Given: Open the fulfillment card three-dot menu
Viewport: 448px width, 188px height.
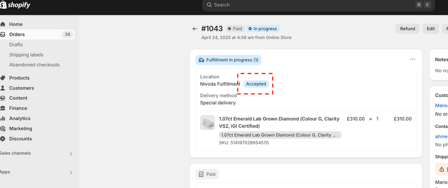Looking at the screenshot, I should pos(413,59).
